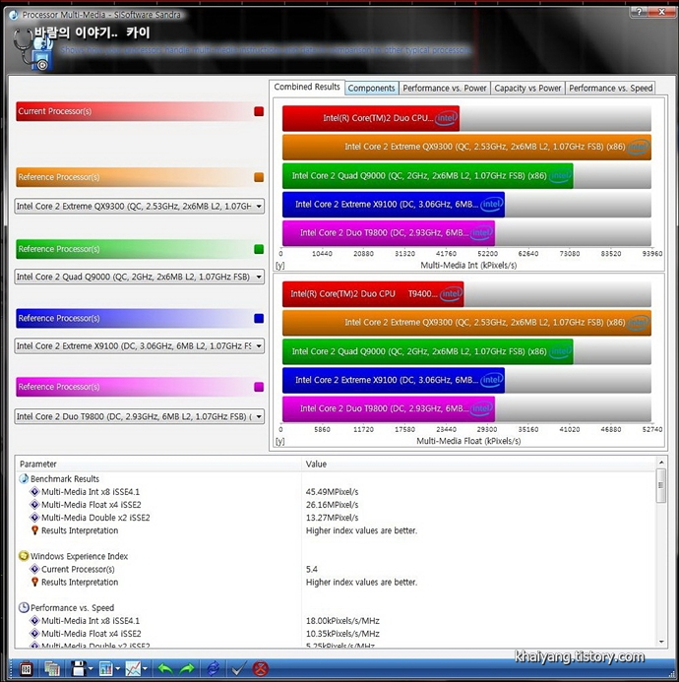Click the diamond icon beside Multi-Media Double x2 iSSE2 13.27MPixel/s
Screen dimensions: 679x682
(34, 517)
